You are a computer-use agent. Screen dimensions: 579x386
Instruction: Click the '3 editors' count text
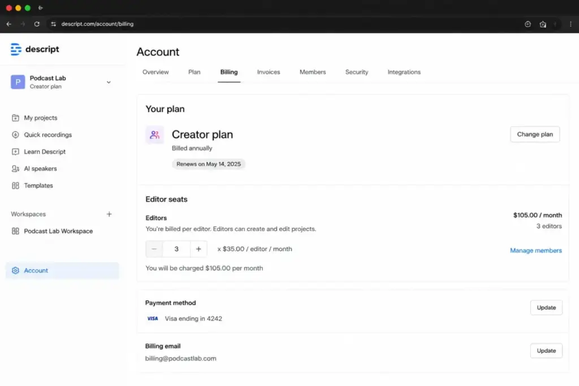(x=548, y=226)
